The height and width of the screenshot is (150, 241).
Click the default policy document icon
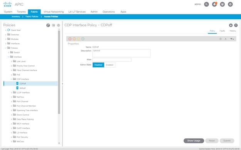17,88
